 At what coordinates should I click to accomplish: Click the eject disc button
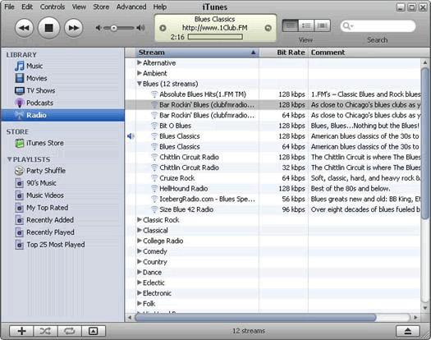point(408,331)
